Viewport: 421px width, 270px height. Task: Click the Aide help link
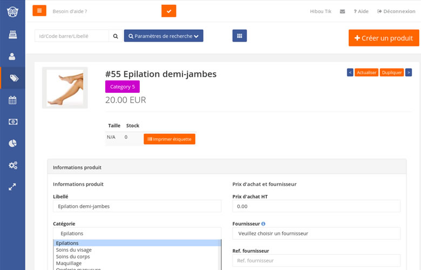pos(361,11)
